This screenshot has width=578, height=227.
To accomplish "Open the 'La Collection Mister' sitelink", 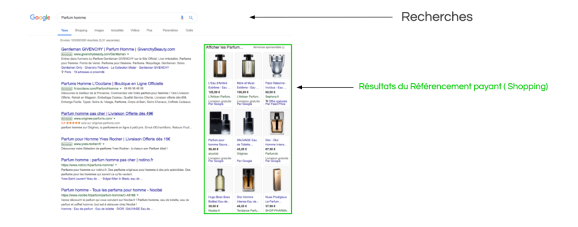I will coord(122,68).
